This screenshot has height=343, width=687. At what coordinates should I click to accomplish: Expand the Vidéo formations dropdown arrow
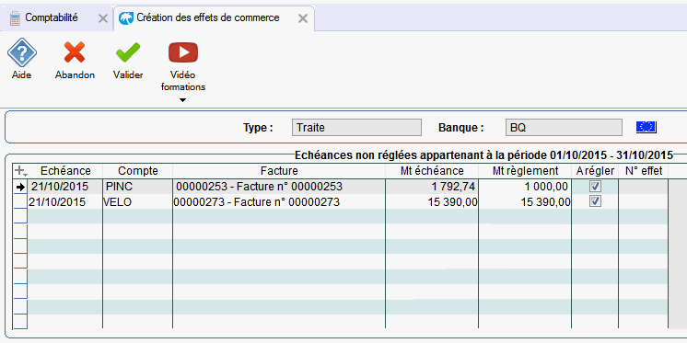[182, 100]
